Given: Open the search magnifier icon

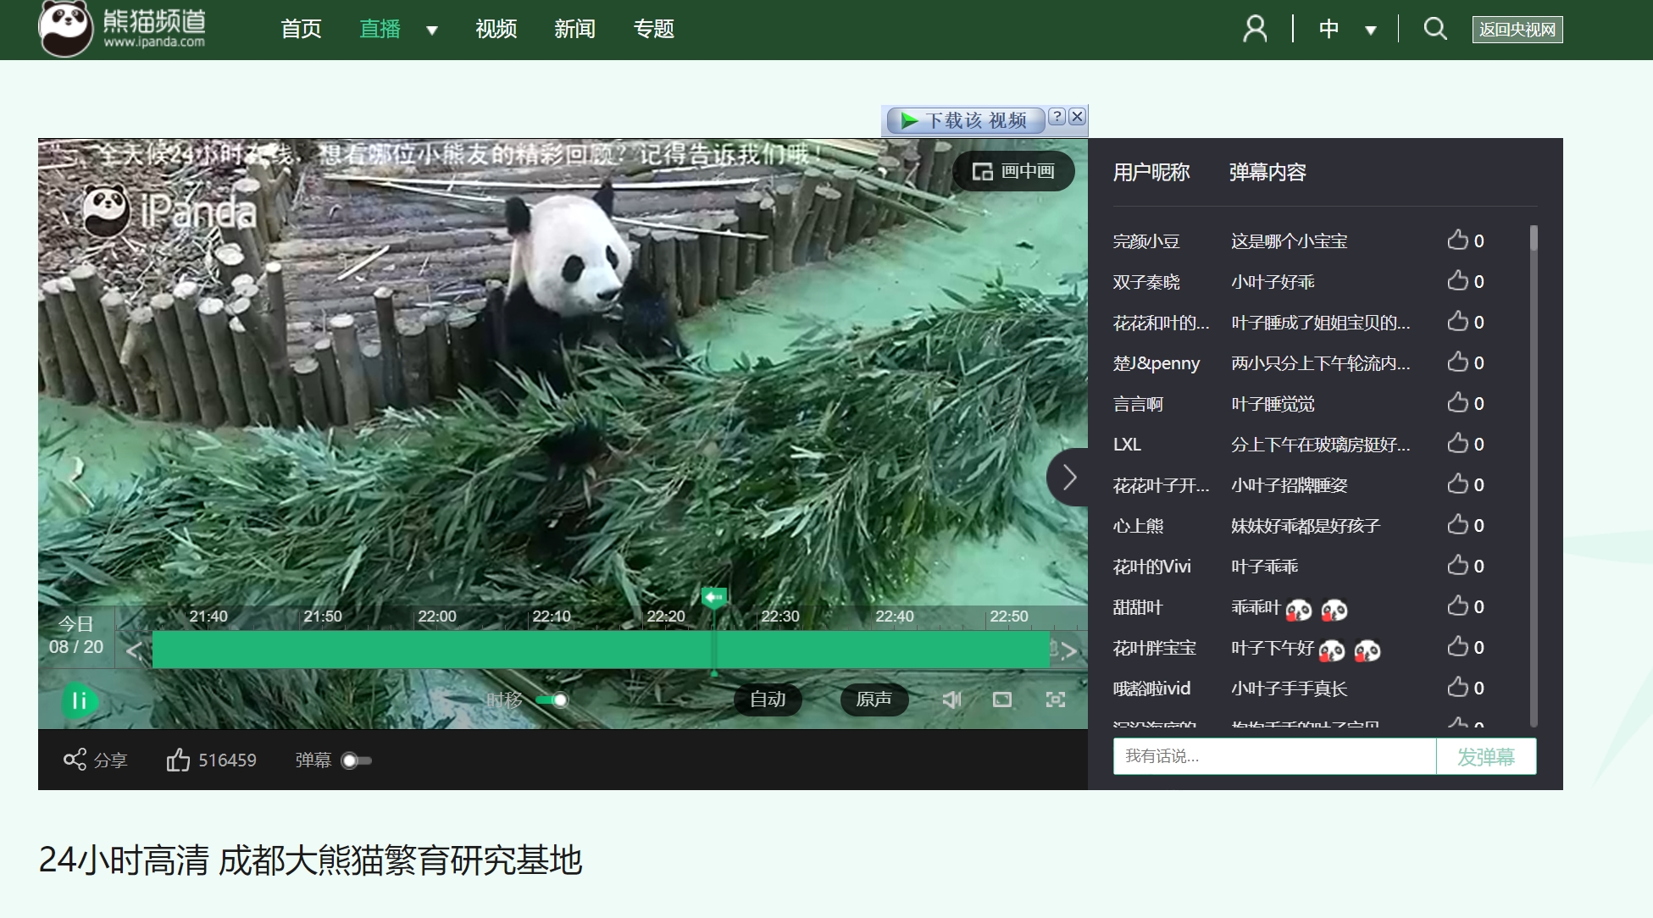Looking at the screenshot, I should tap(1434, 29).
